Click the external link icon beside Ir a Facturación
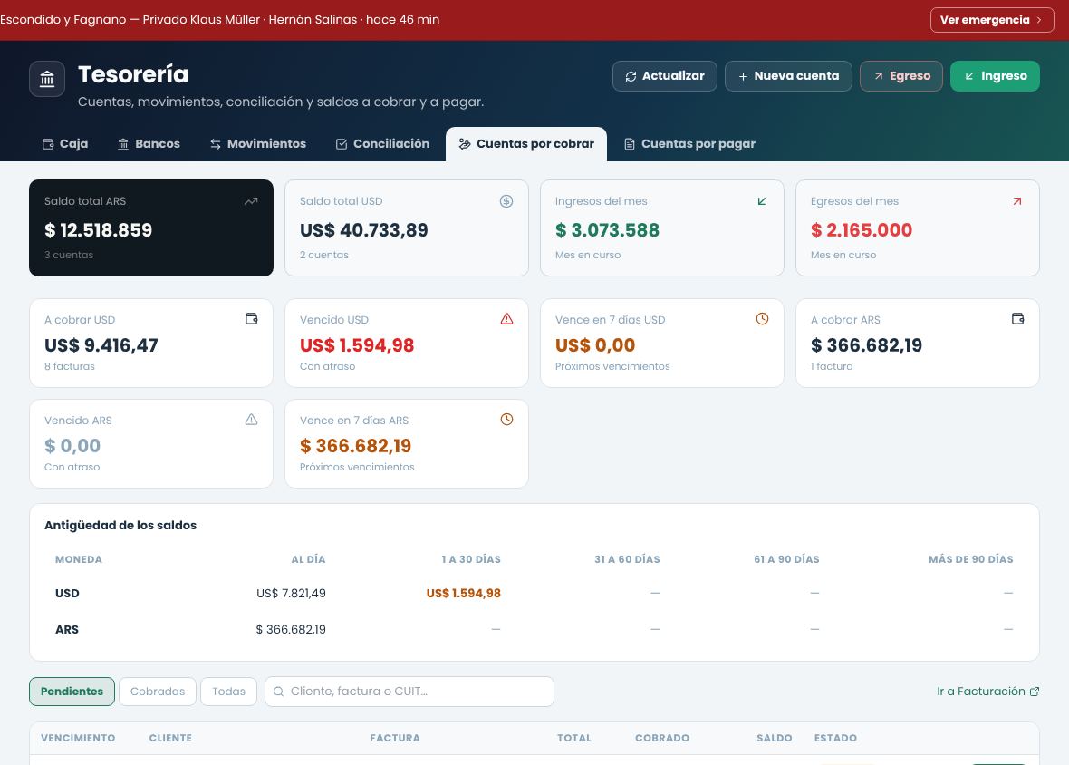Viewport: 1069px width, 765px height. pos(1035,692)
